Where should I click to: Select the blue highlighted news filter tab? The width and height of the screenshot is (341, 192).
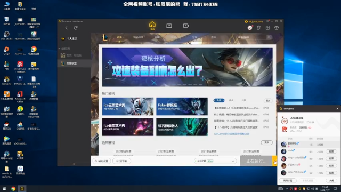[219, 100]
